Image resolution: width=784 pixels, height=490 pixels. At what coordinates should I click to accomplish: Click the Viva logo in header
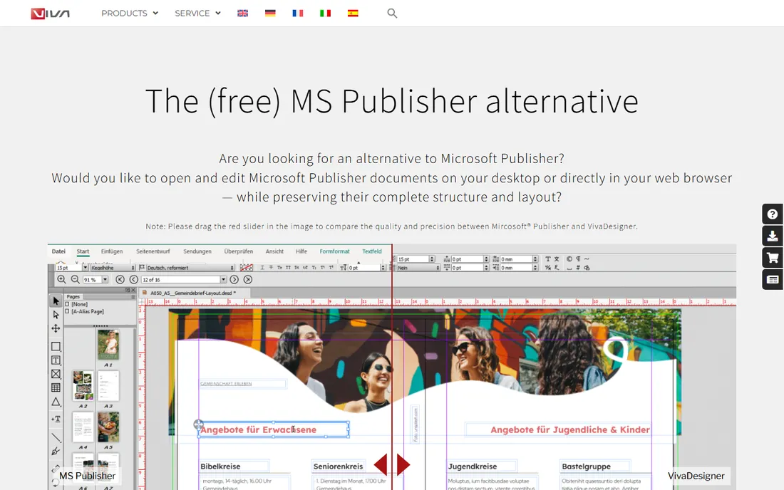pyautogui.click(x=50, y=14)
